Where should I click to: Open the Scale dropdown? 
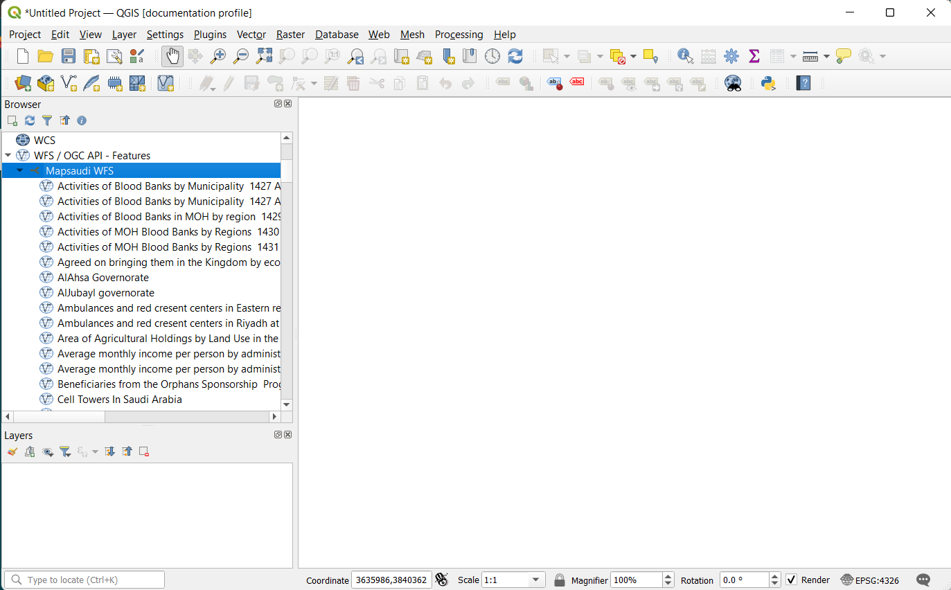tap(535, 580)
